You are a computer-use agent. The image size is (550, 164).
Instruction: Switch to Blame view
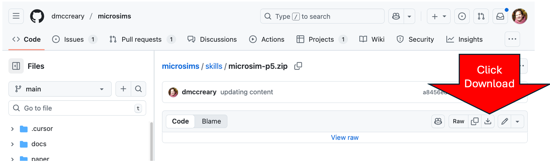(211, 121)
